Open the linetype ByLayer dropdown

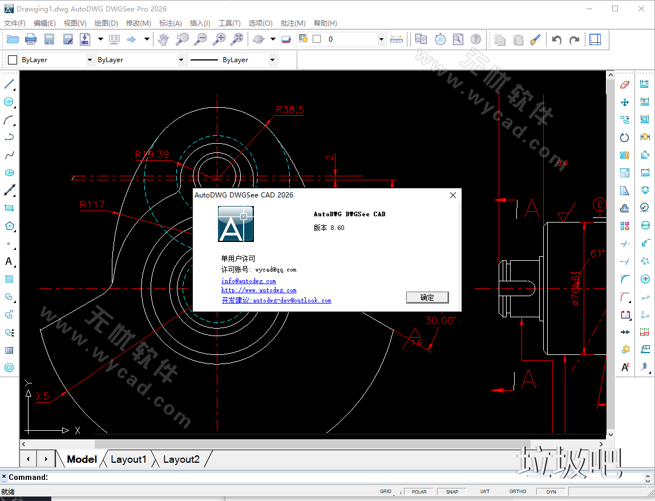[x=272, y=59]
